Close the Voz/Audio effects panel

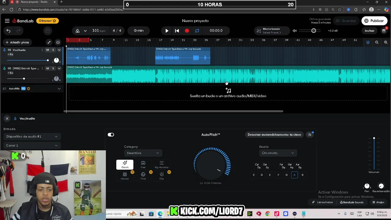7,119
